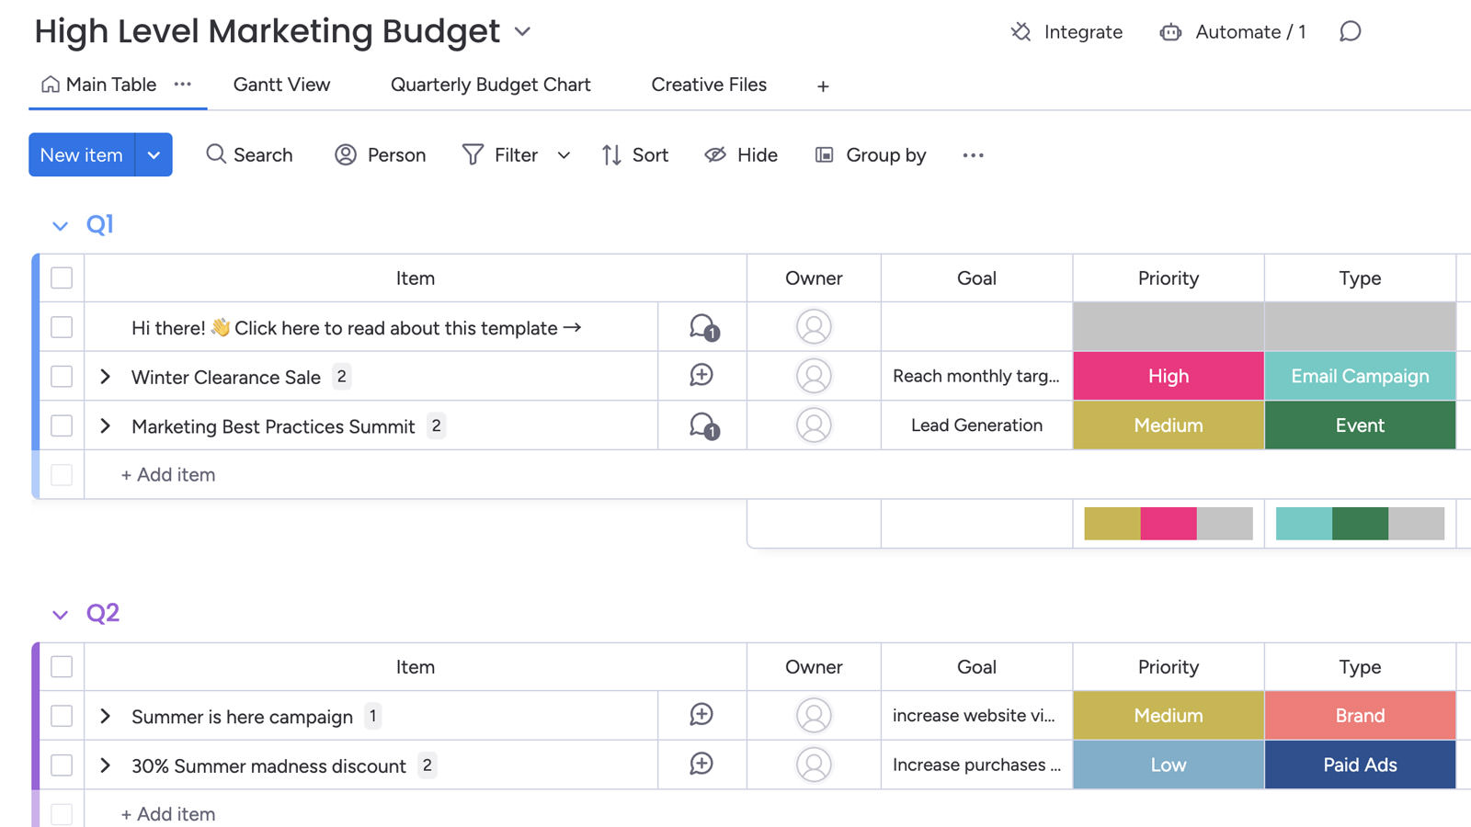Open the Quarterly Budget Chart tab
1471x827 pixels.
point(490,85)
